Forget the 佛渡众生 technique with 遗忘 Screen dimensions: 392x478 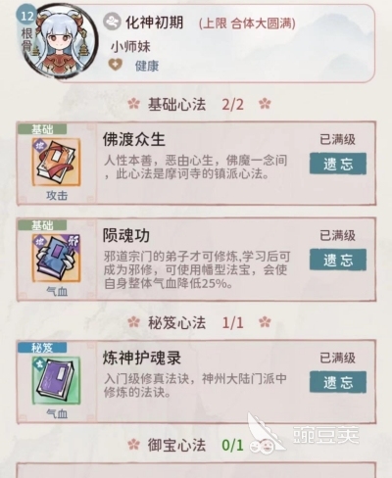click(338, 164)
